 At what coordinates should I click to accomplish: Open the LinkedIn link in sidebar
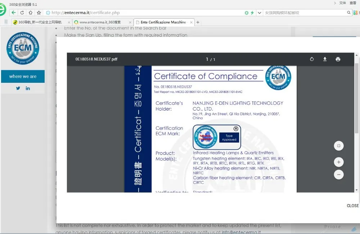pos(28,88)
